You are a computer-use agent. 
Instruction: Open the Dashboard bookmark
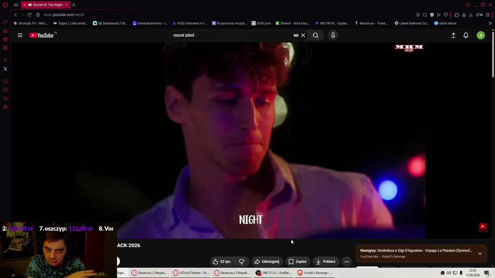pos(110,23)
